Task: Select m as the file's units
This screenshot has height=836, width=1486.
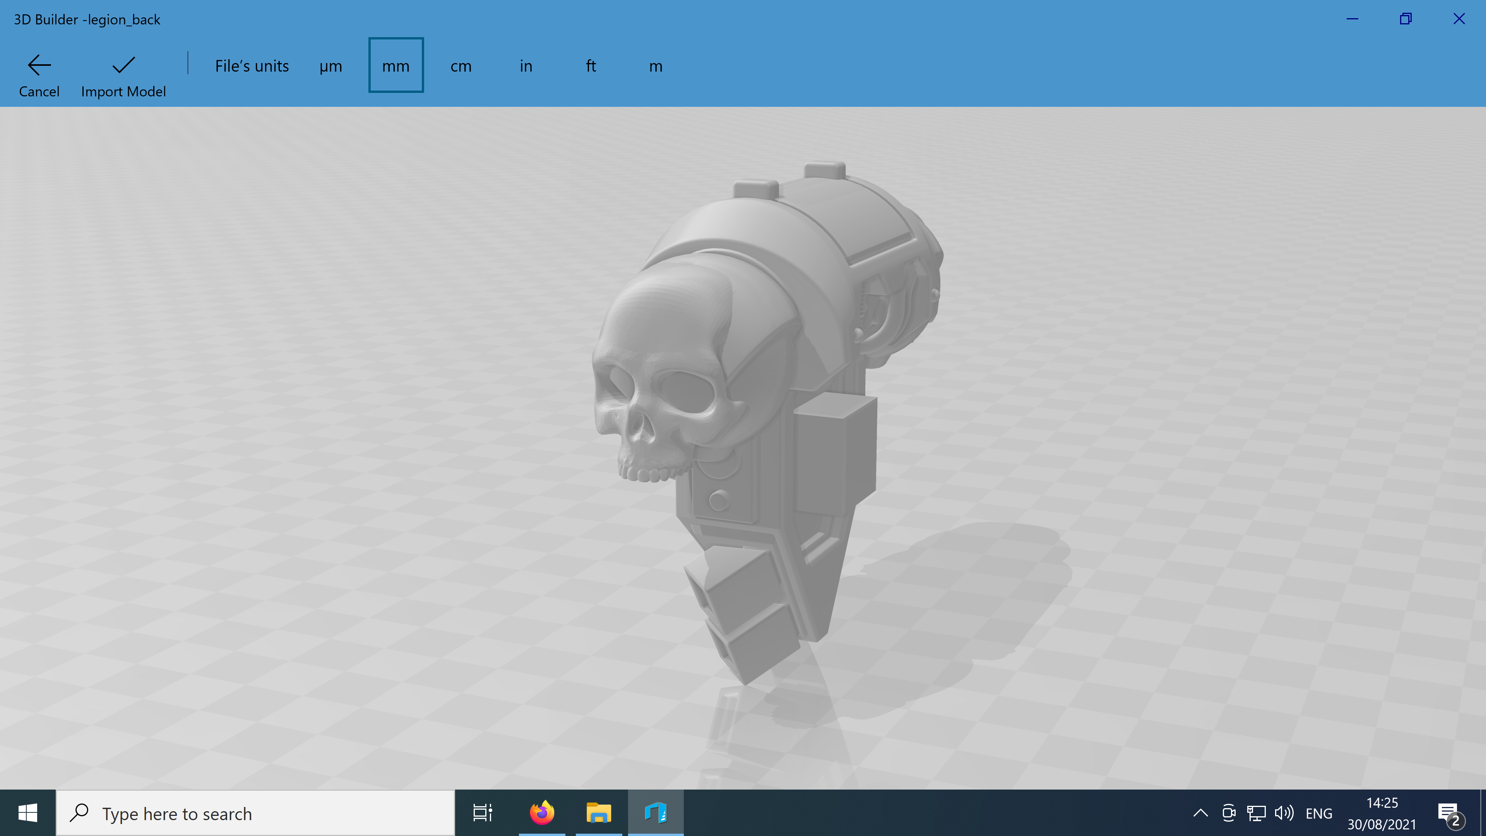Action: [x=655, y=65]
